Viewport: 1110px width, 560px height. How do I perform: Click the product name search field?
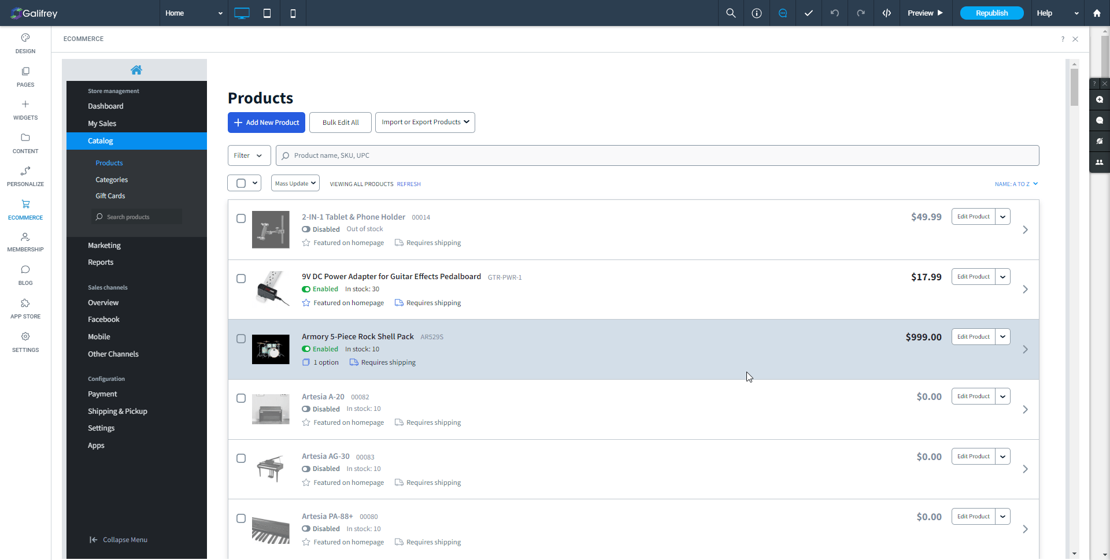point(659,155)
